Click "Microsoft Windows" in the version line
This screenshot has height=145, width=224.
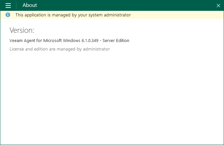click(x=62, y=41)
